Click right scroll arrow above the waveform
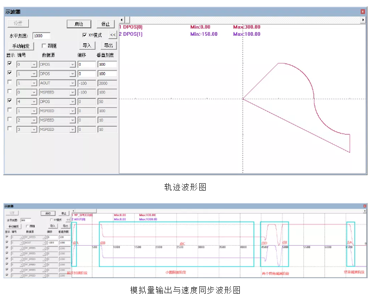 click(363, 20)
